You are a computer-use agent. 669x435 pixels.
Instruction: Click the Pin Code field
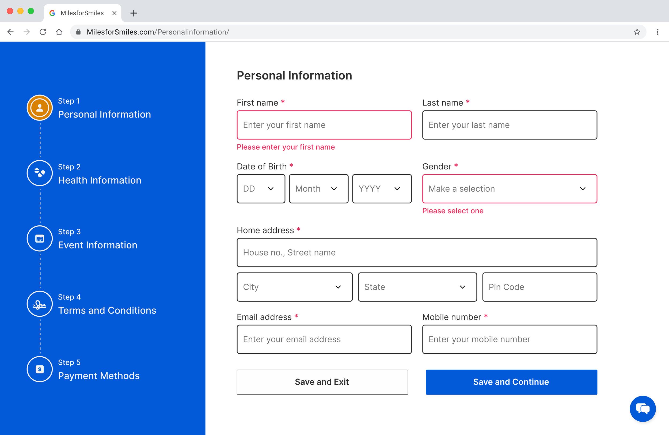pyautogui.click(x=540, y=287)
